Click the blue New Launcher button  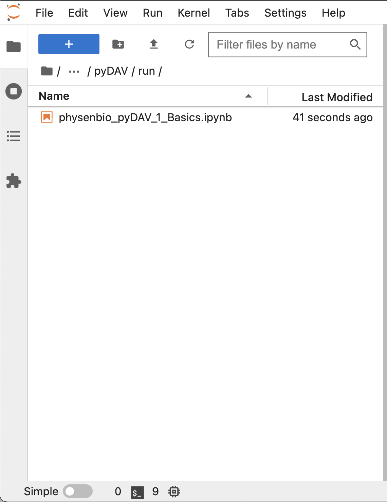(69, 44)
